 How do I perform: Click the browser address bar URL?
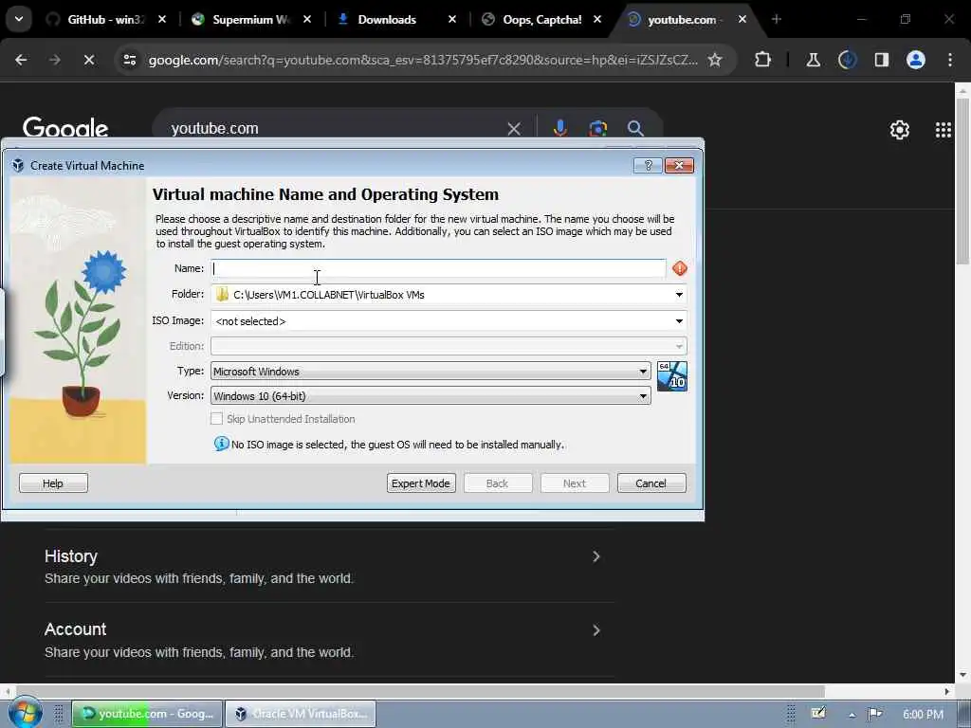pos(423,60)
